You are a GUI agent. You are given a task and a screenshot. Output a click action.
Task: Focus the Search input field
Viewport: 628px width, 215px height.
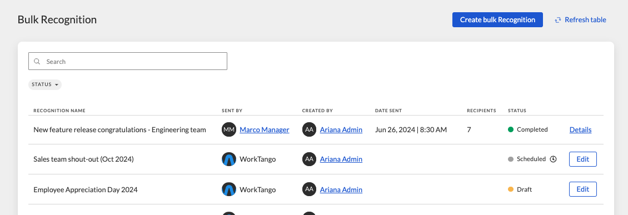pyautogui.click(x=128, y=61)
